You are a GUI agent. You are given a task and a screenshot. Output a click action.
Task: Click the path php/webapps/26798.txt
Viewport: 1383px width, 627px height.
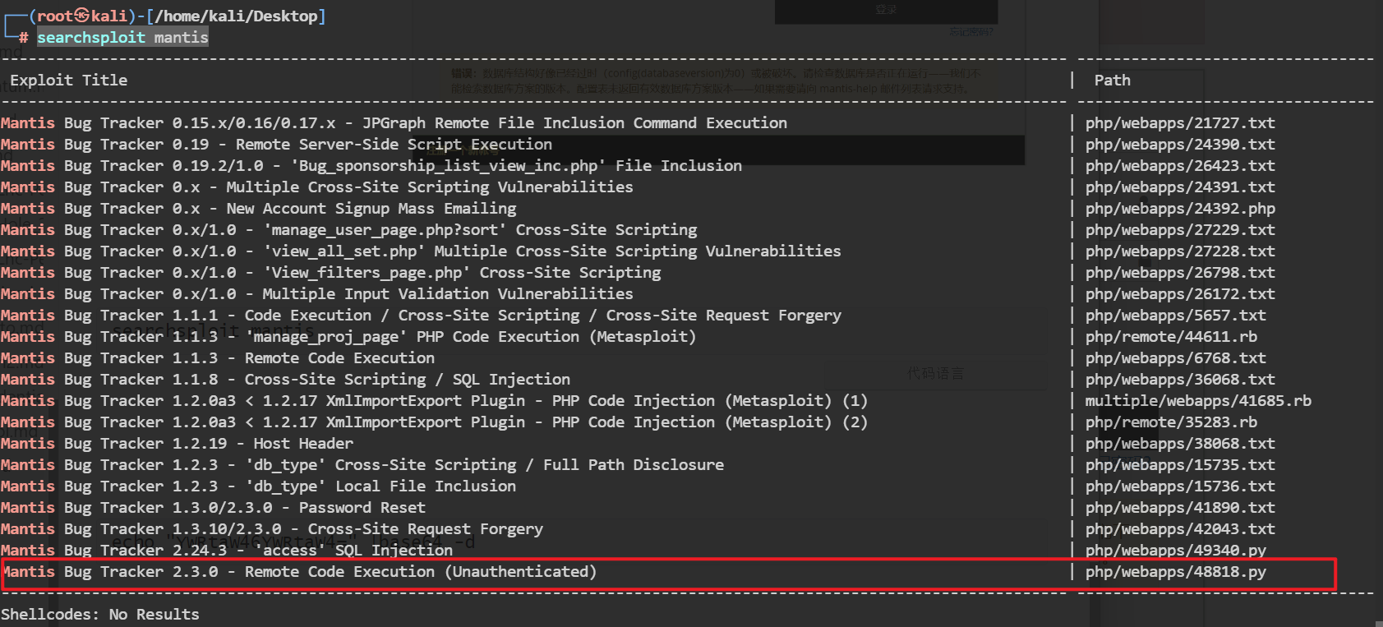point(1180,272)
